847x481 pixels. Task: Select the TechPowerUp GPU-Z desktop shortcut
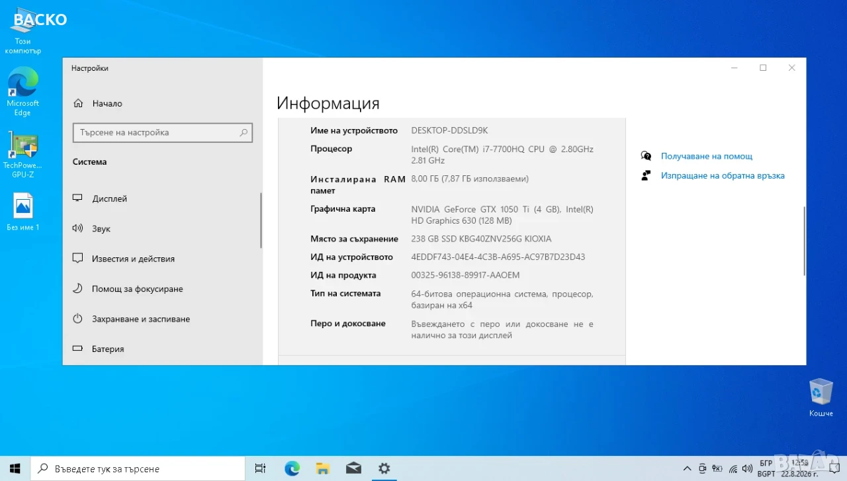coord(23,155)
